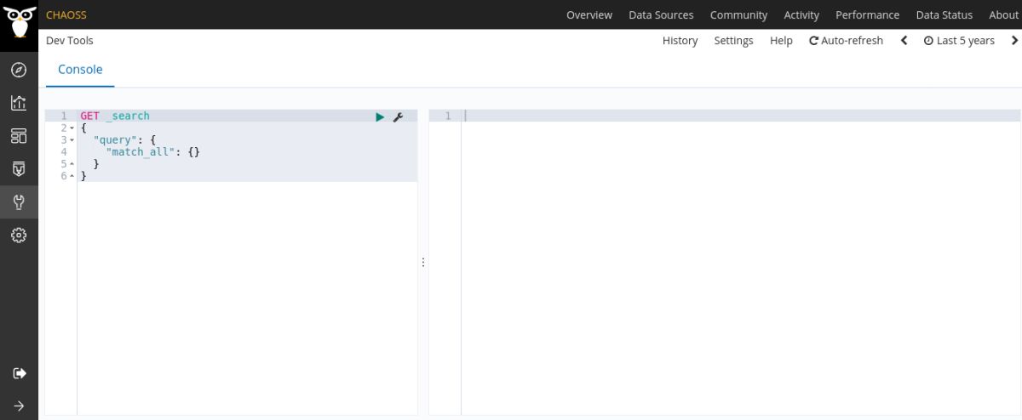Toggle Auto-refresh option

pyautogui.click(x=846, y=41)
